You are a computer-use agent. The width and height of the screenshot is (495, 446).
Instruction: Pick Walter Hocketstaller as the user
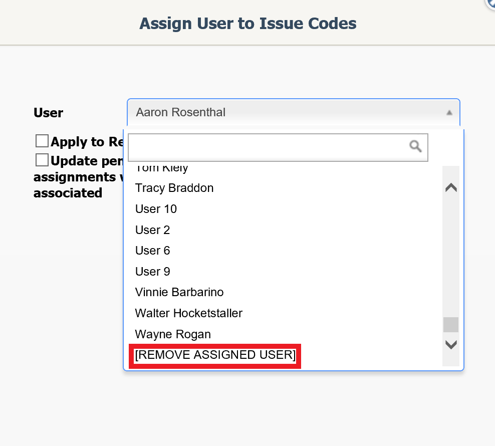point(188,313)
